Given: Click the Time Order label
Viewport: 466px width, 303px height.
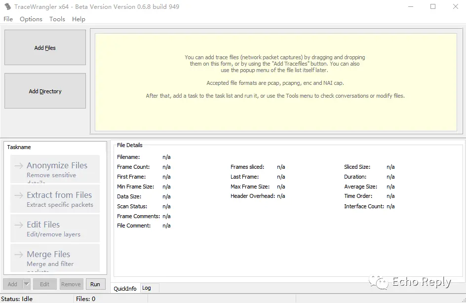Looking at the screenshot, I should coord(358,196).
